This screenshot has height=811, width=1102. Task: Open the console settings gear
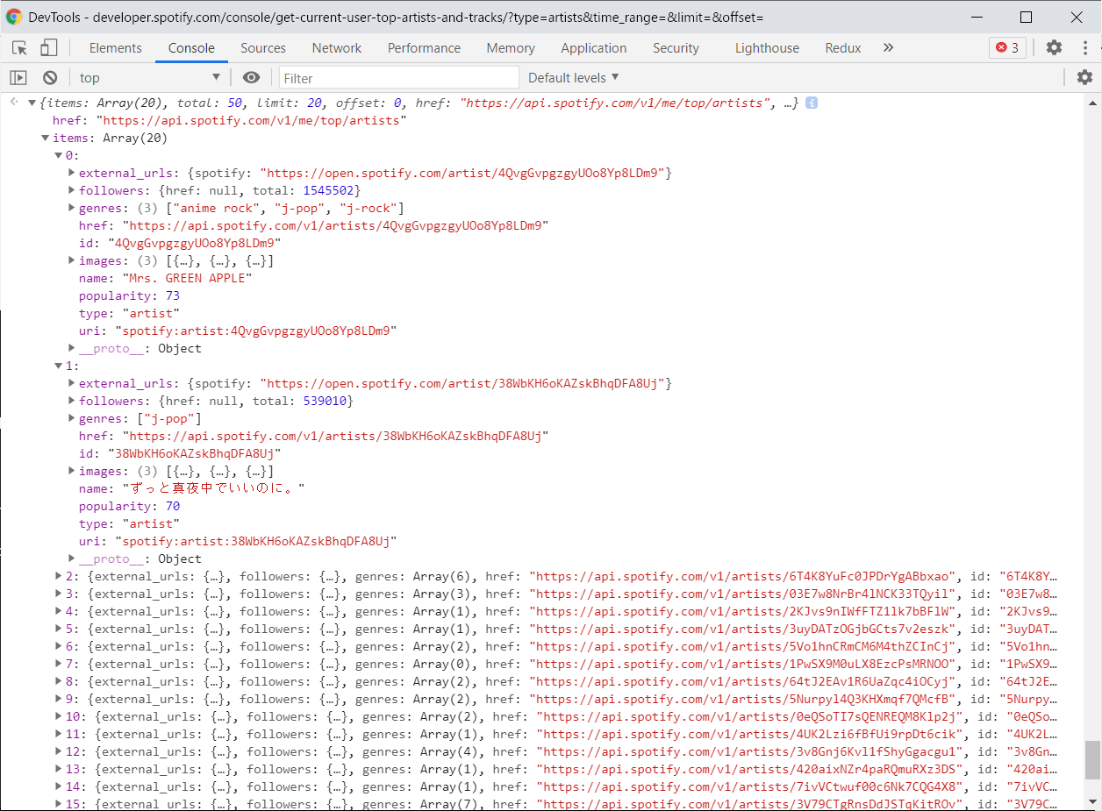pos(1084,78)
